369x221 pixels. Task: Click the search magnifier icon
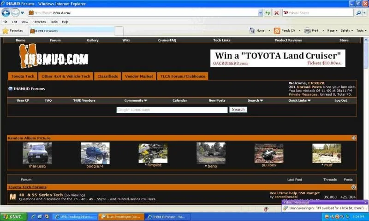358,13
